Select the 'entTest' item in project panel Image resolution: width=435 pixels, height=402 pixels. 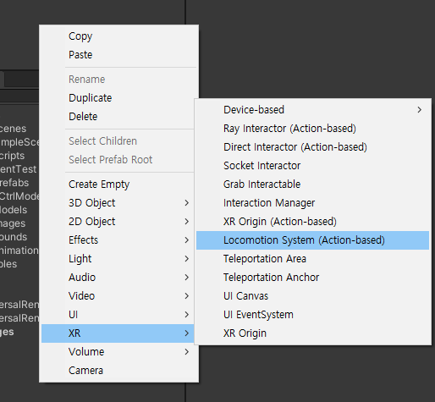point(18,169)
